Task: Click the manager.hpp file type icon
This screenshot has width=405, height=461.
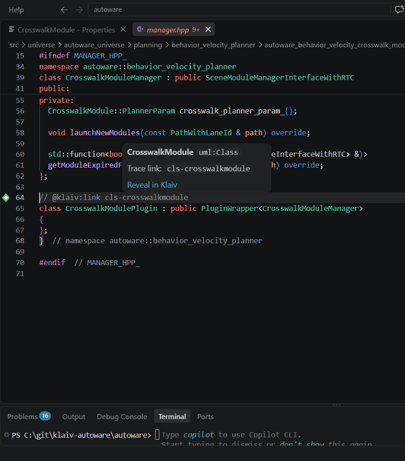Action: point(140,30)
